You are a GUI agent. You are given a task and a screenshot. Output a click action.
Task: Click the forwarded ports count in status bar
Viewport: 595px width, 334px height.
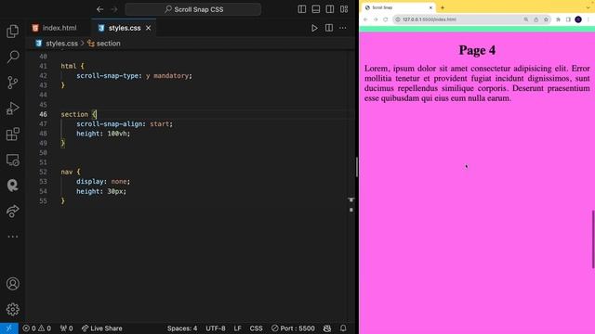click(66, 328)
